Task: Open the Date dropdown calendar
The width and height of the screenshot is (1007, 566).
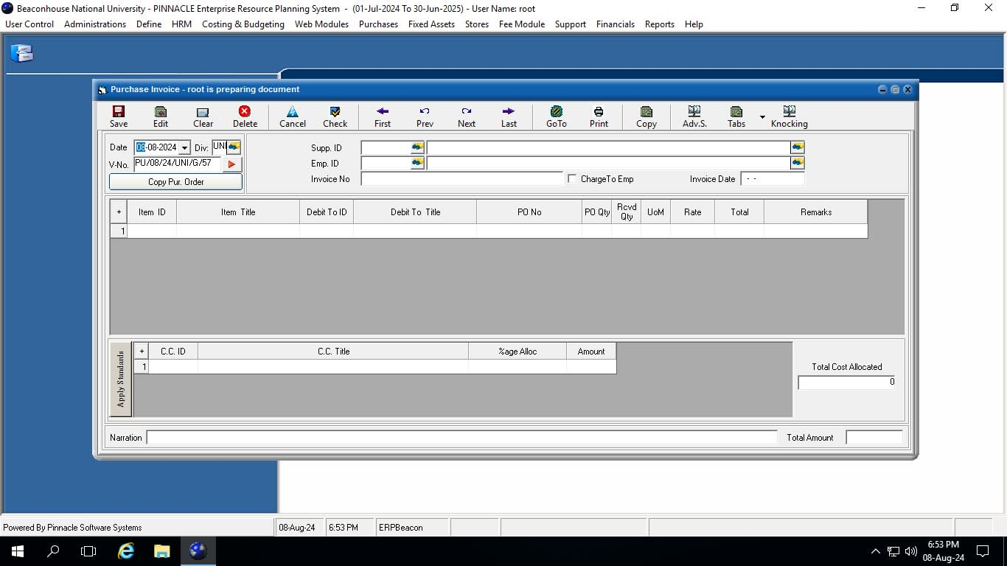Action: (x=184, y=148)
